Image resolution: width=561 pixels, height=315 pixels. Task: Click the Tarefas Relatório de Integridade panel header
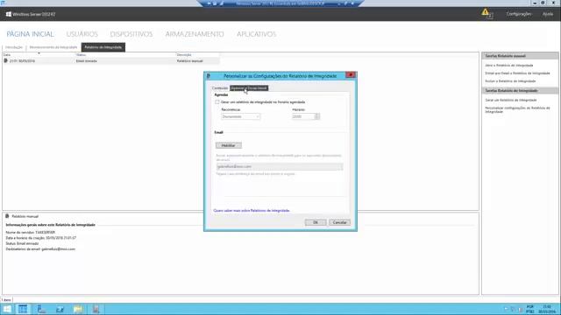tap(520, 90)
